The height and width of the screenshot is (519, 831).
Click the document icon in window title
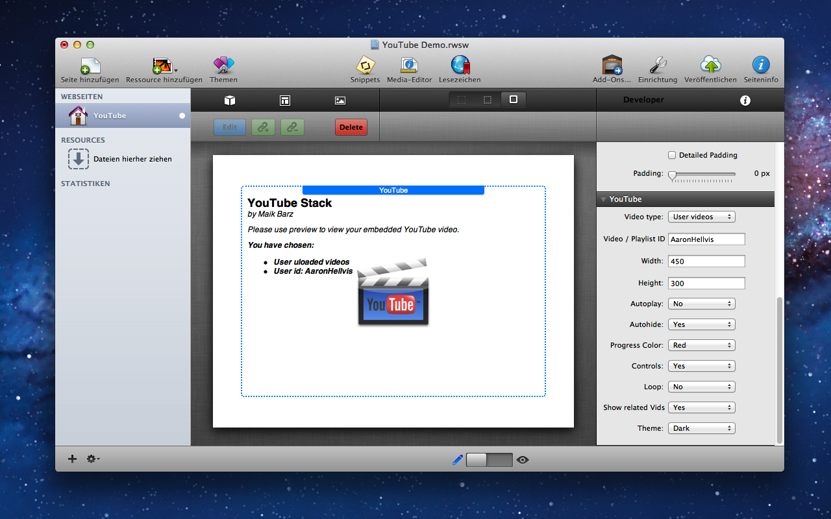pos(375,45)
